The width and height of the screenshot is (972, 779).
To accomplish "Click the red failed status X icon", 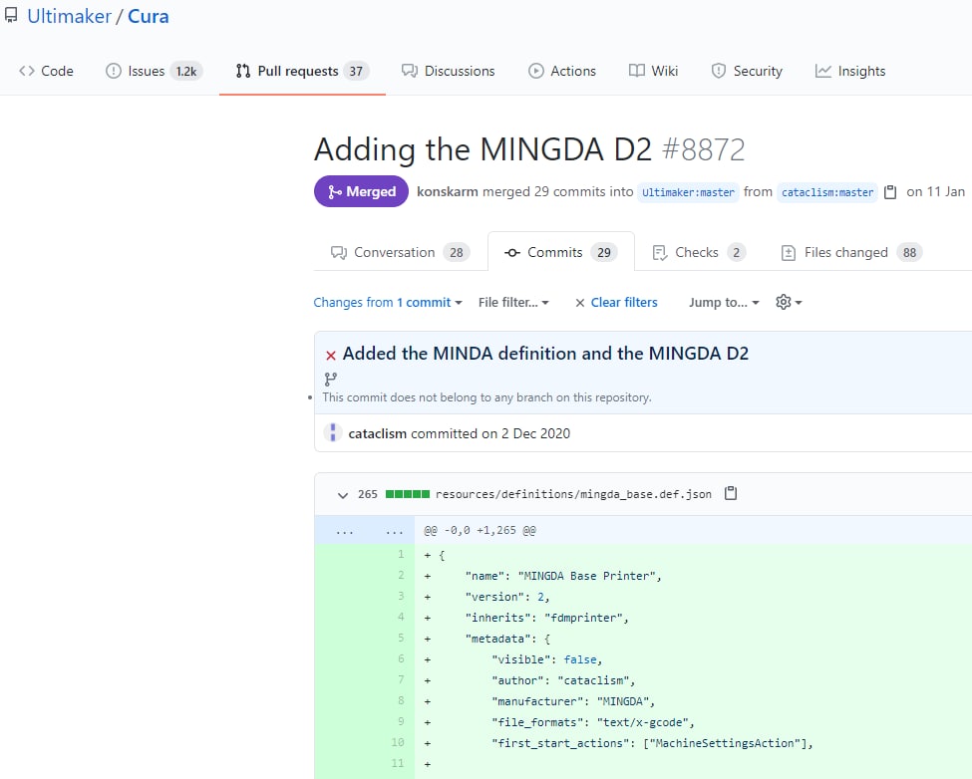I will 331,355.
